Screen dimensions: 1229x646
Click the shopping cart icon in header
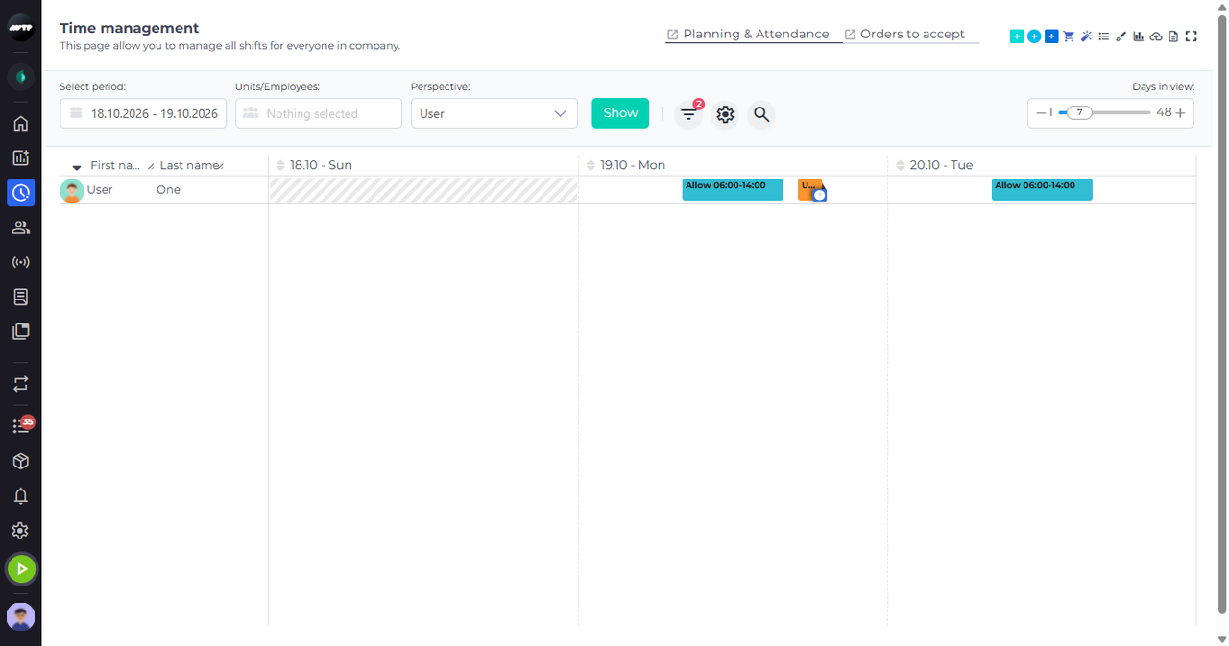click(1069, 36)
